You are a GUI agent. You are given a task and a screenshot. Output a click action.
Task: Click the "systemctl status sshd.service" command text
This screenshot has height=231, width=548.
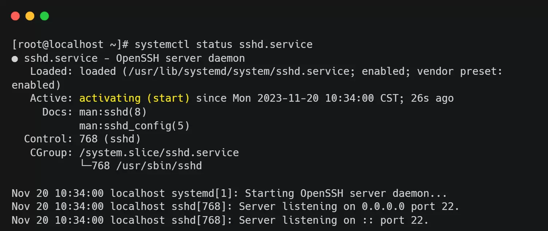(223, 45)
